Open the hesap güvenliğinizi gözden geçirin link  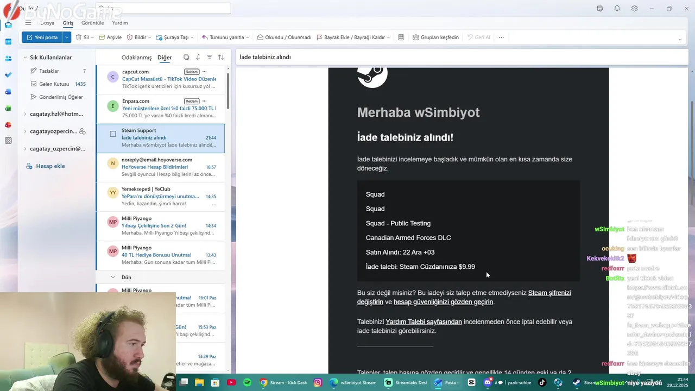point(443,302)
